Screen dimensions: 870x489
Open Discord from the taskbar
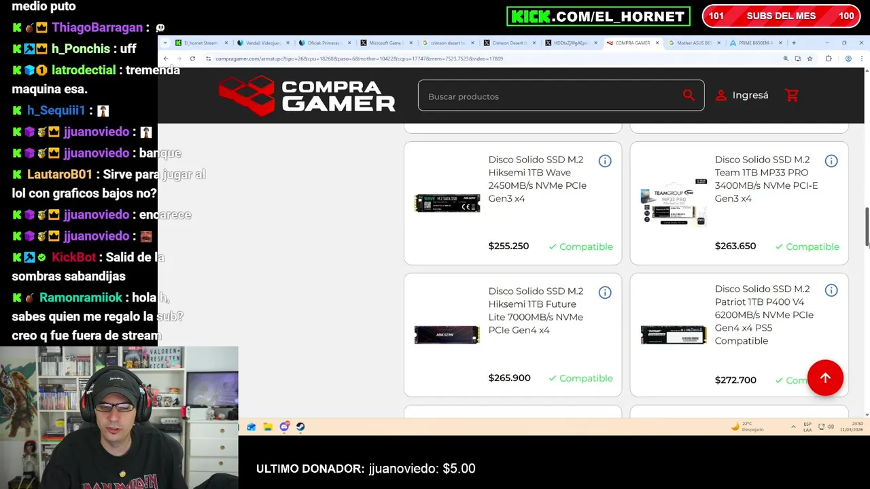284,427
